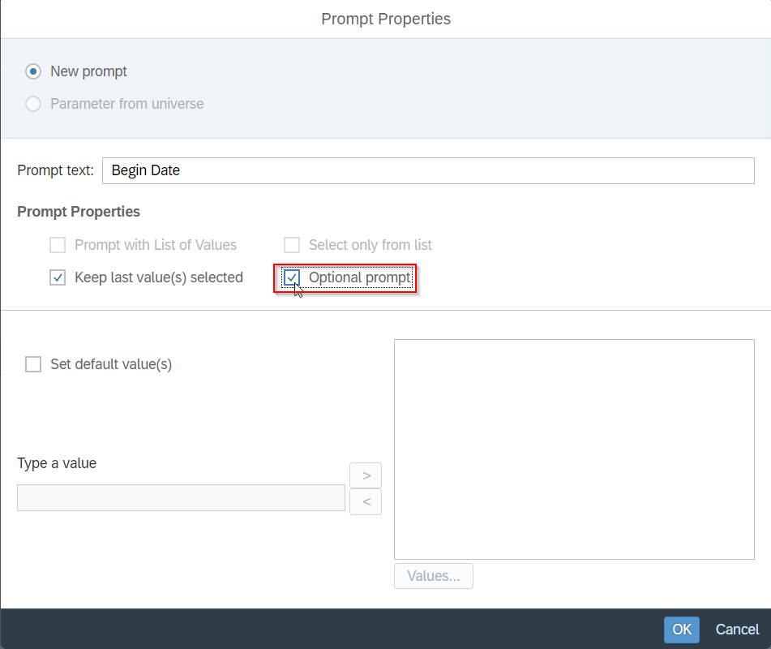This screenshot has height=649, width=771.
Task: Add value with the > arrow button
Action: pyautogui.click(x=366, y=475)
